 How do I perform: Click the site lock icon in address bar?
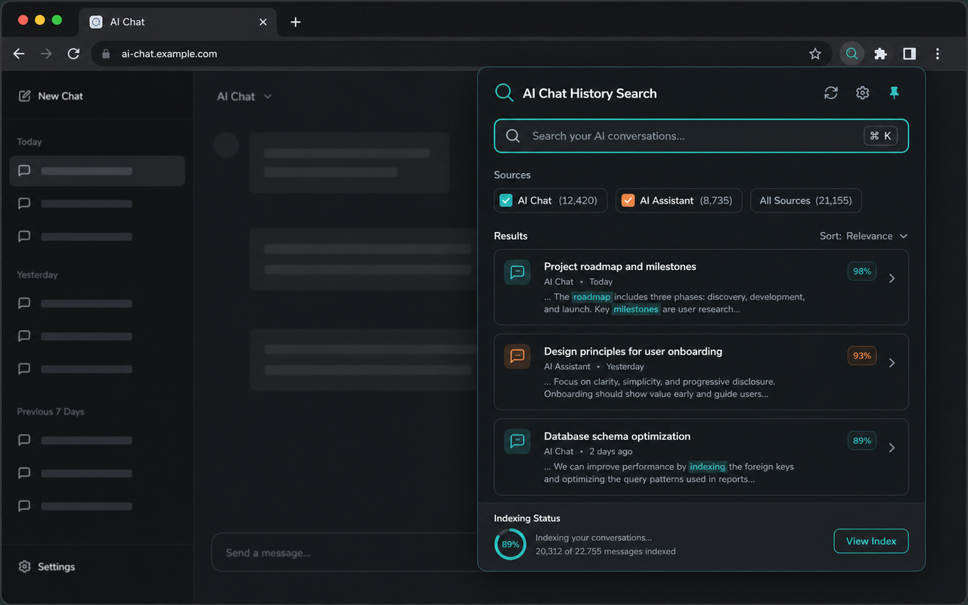(x=106, y=54)
